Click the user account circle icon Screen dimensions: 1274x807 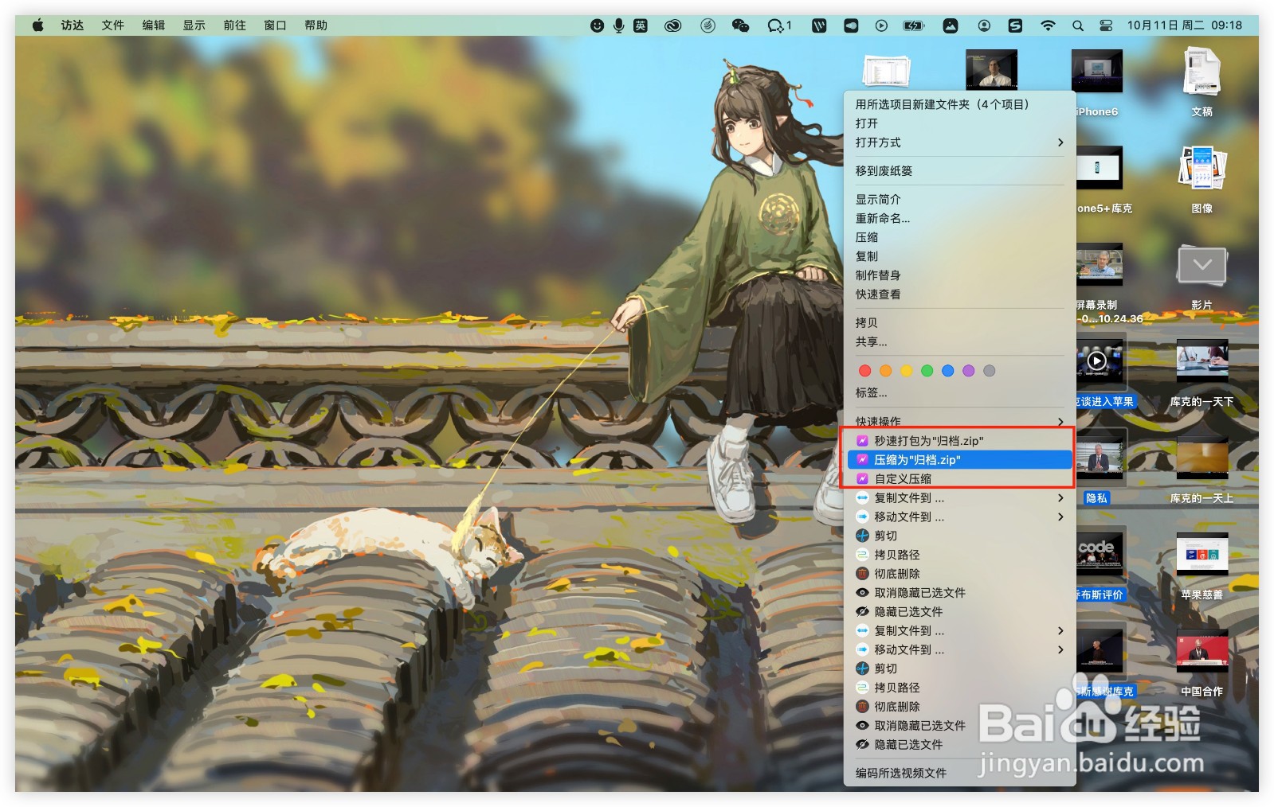(984, 25)
